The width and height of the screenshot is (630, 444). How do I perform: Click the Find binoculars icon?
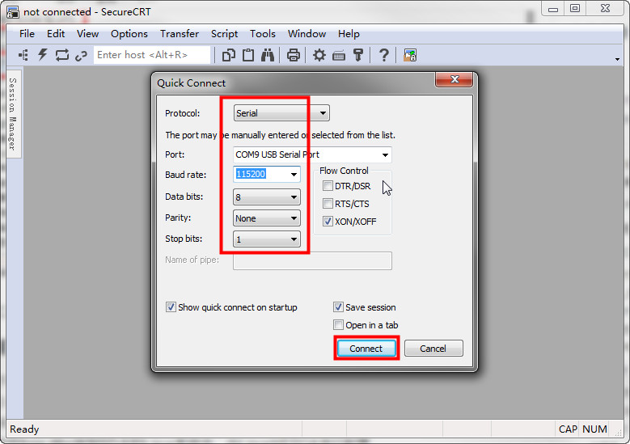point(268,55)
